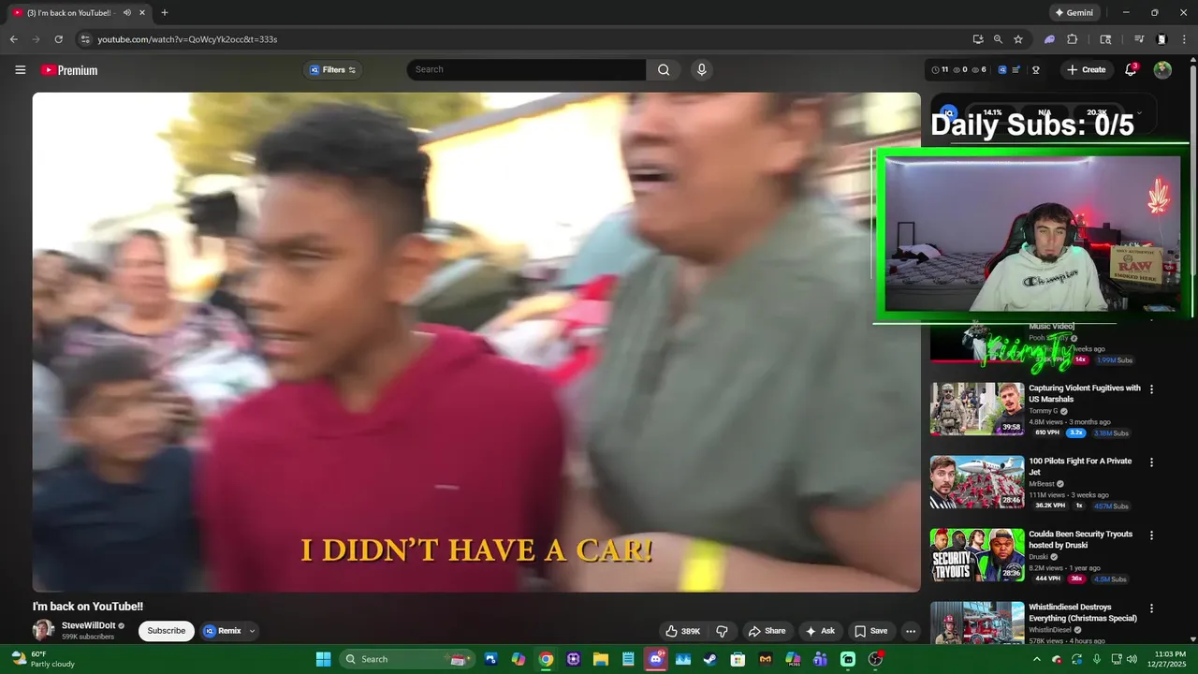
Task: Go to YouTube Premium home logo
Action: tap(69, 70)
